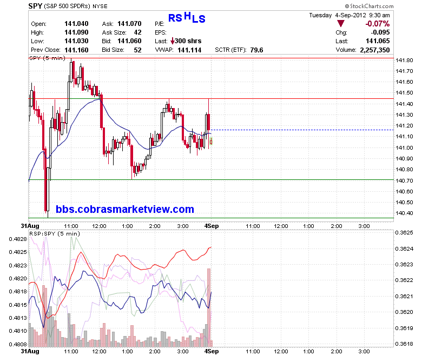
Task: Click the SPY (5 min) chart label
Action: (47, 58)
